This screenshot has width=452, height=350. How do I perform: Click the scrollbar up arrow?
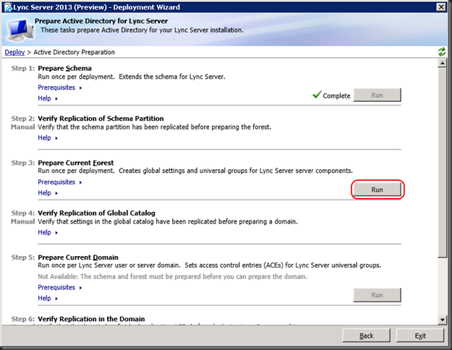(x=442, y=63)
